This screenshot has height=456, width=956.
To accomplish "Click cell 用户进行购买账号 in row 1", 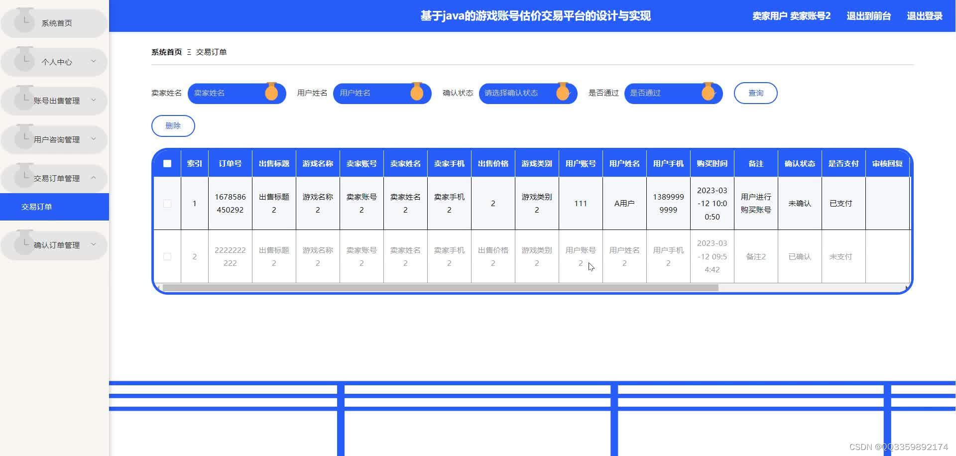I will [756, 203].
